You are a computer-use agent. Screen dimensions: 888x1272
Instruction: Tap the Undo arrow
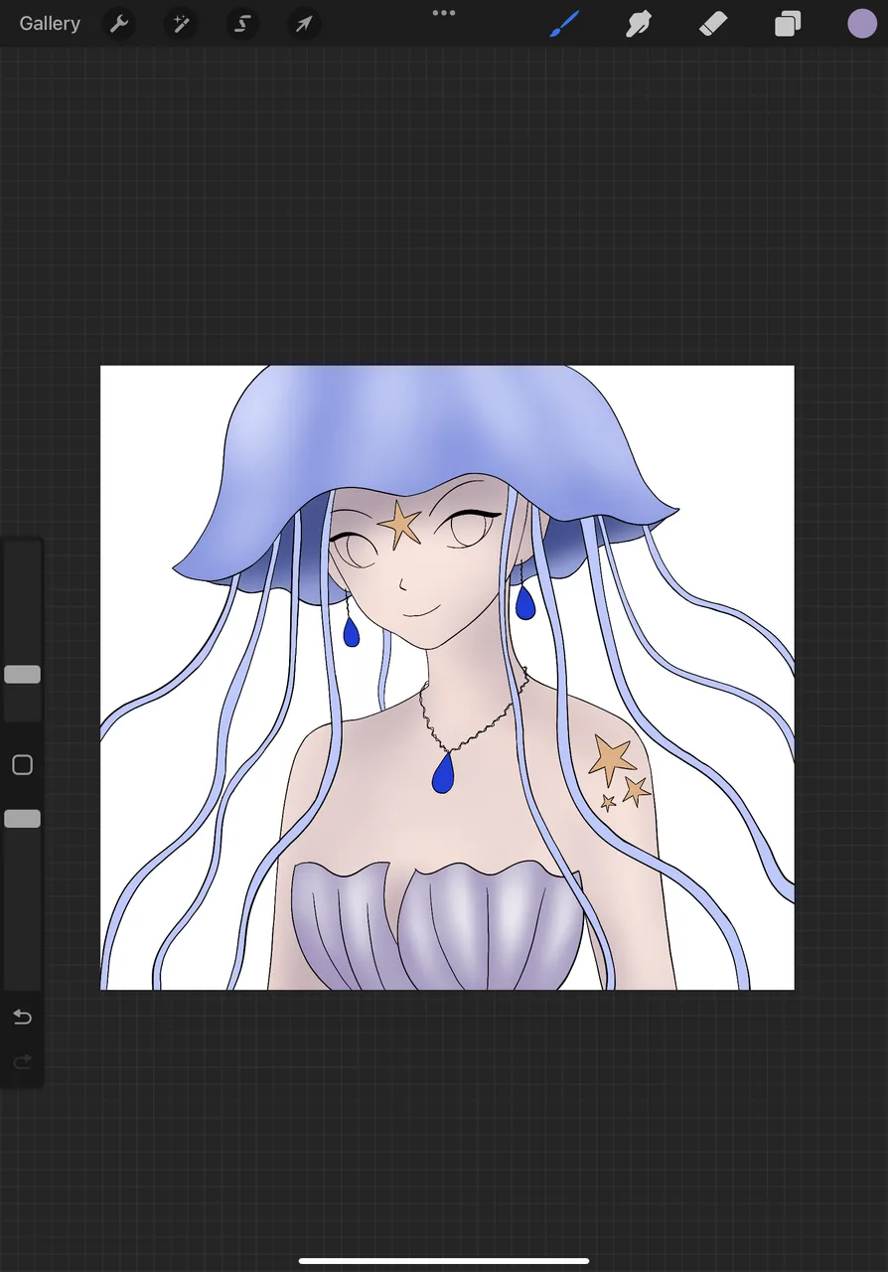(x=22, y=1017)
